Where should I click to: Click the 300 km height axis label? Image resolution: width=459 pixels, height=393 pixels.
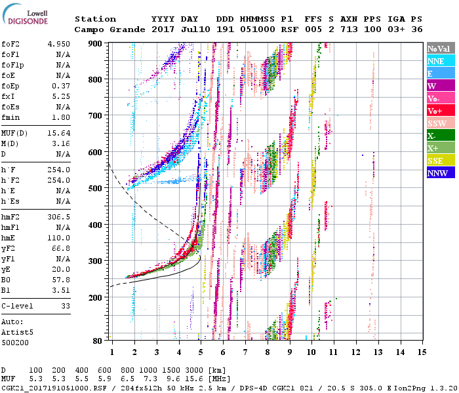tap(95, 261)
